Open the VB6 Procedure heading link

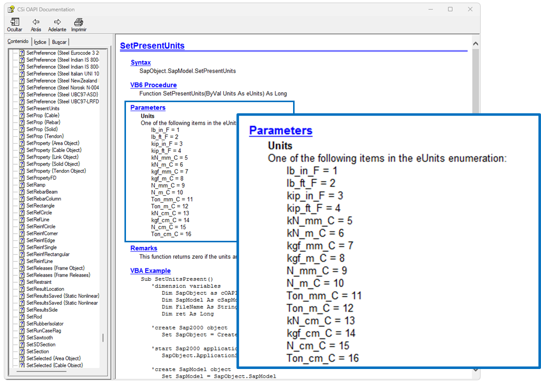click(153, 85)
